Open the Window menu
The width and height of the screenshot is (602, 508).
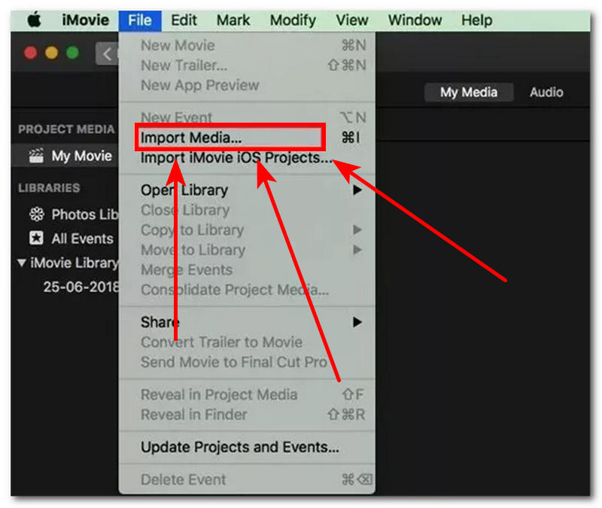pos(415,20)
